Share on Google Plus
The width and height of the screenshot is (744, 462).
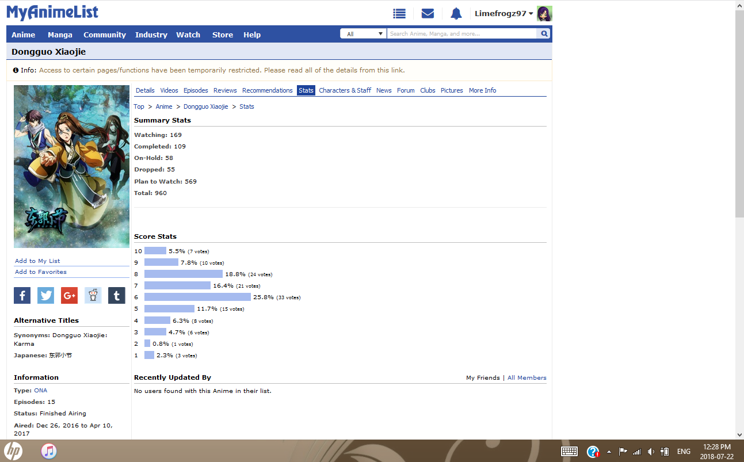tap(69, 296)
